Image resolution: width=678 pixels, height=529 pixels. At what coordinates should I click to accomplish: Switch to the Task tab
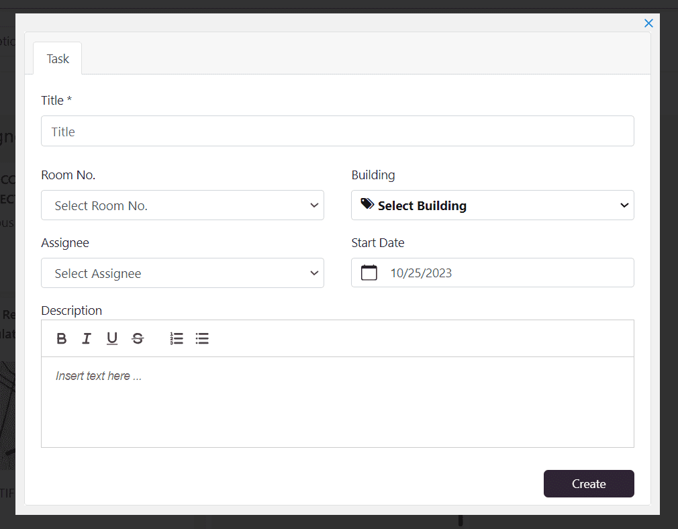tap(58, 58)
